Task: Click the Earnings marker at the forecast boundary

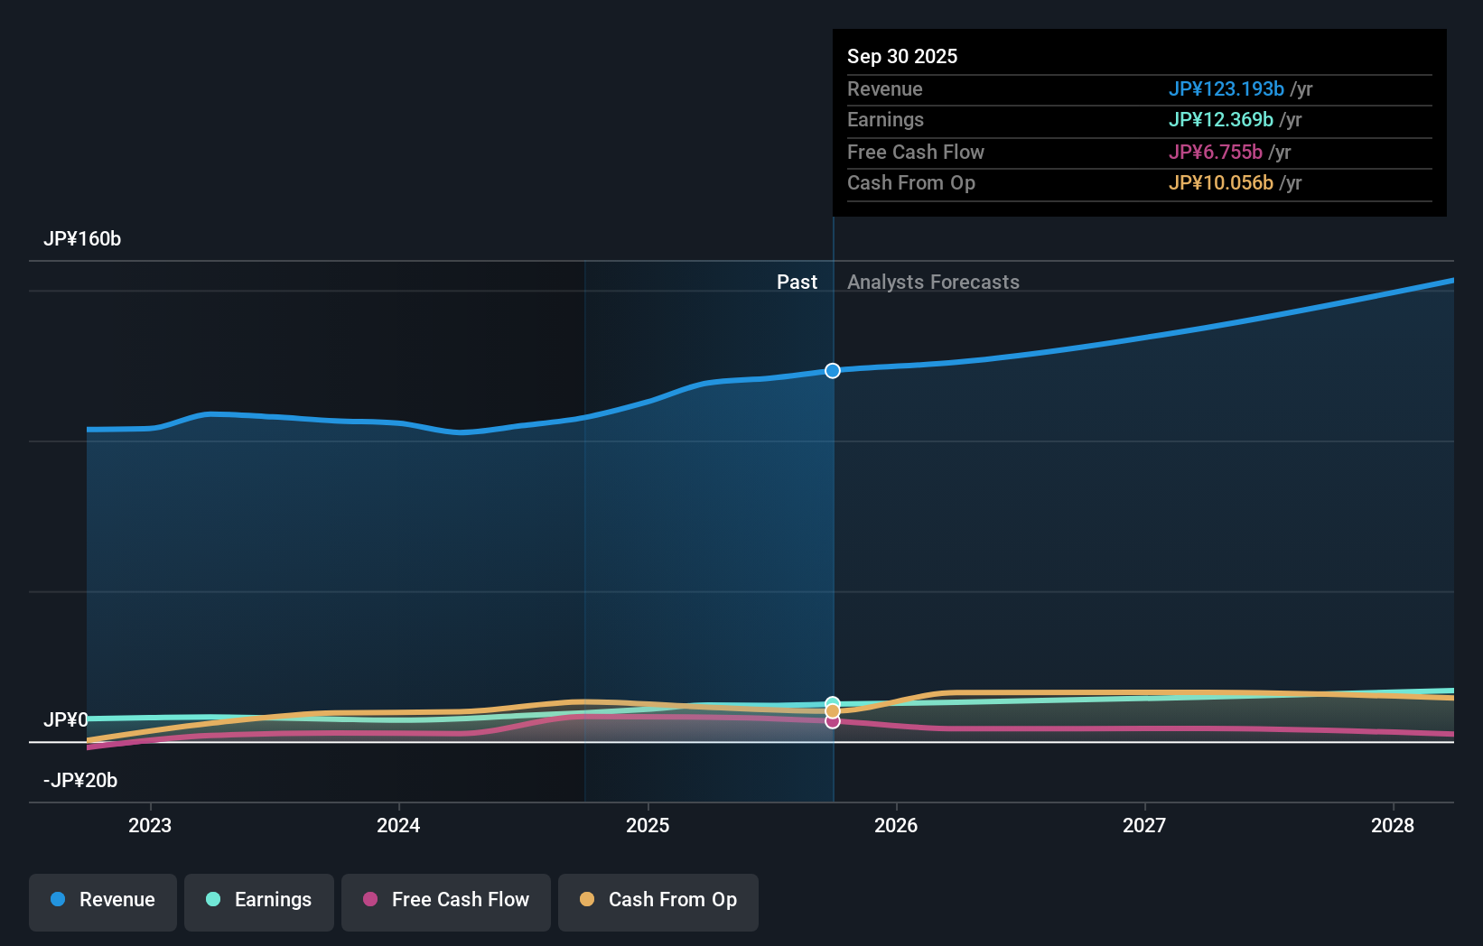Action: (832, 702)
